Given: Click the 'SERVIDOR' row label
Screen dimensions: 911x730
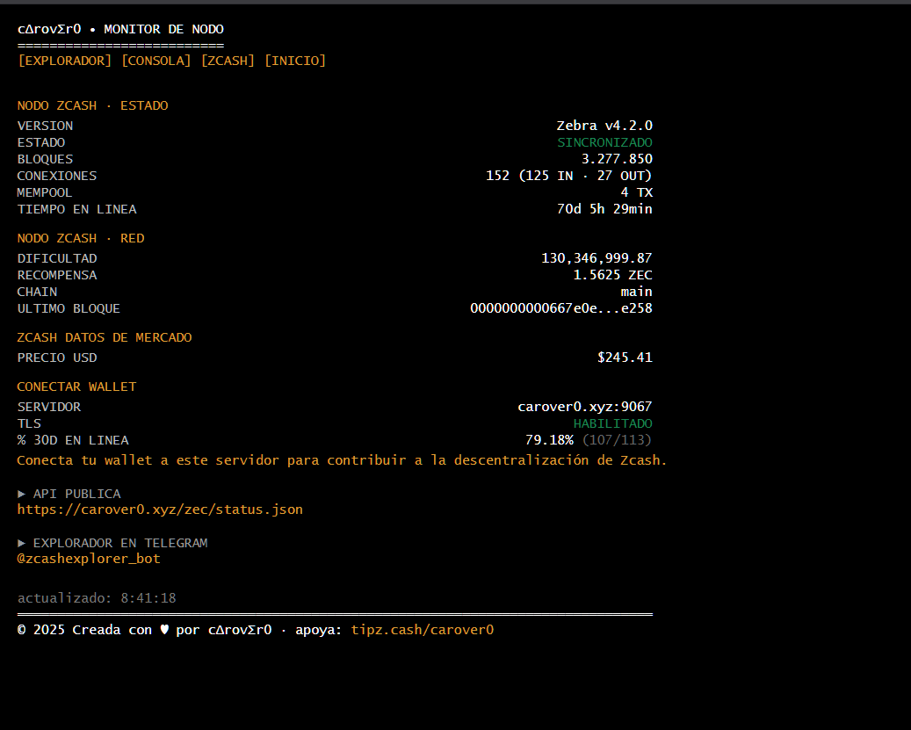Looking at the screenshot, I should (49, 407).
